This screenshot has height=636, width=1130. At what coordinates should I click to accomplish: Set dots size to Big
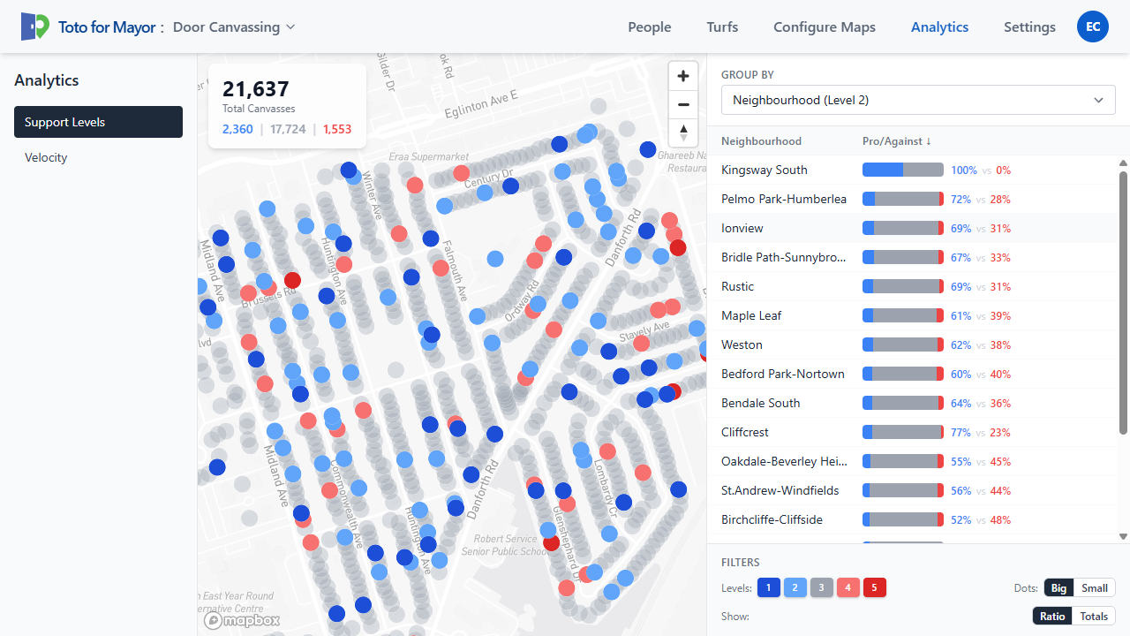coord(1058,587)
